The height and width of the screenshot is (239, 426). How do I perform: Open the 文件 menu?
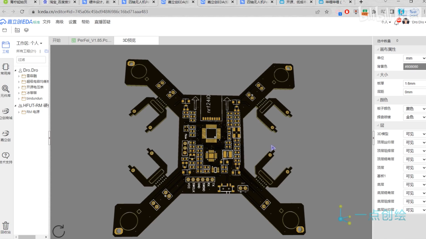[x=47, y=22]
